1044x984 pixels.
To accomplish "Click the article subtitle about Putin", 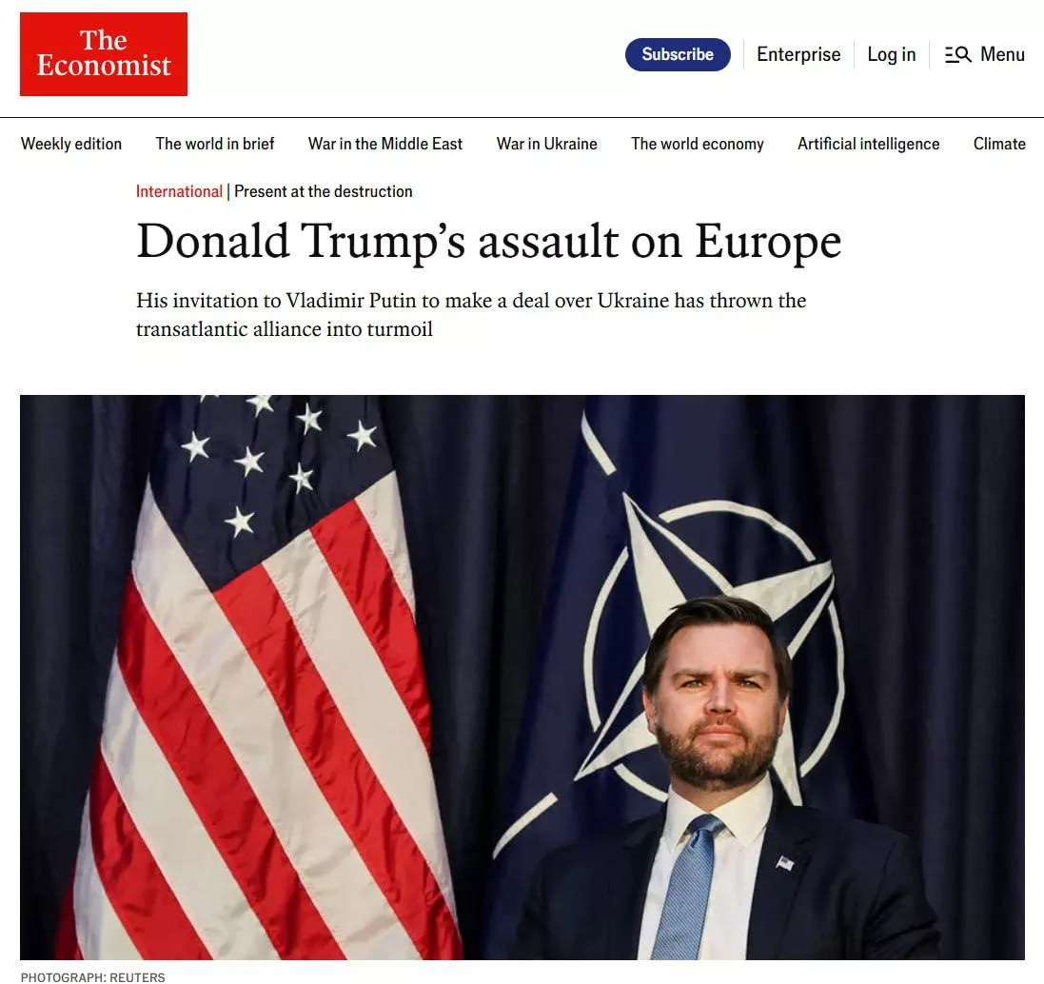I will [471, 314].
